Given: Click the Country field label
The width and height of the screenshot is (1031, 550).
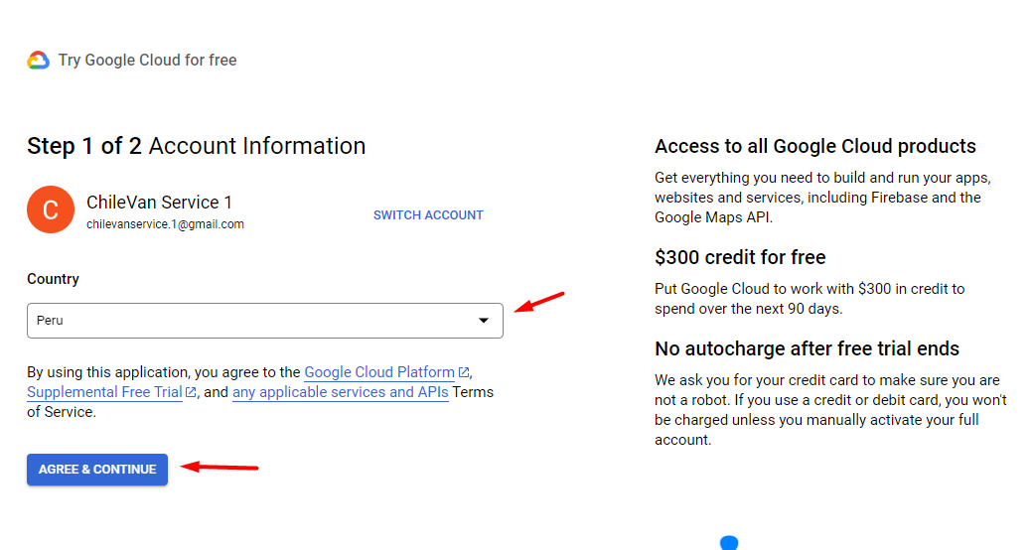Looking at the screenshot, I should [x=54, y=279].
